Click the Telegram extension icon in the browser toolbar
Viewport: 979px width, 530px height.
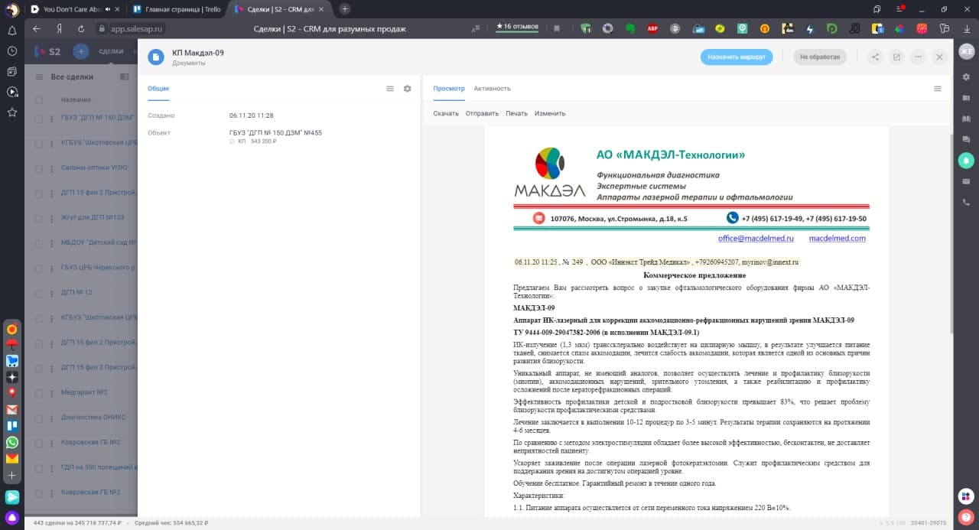(x=698, y=28)
